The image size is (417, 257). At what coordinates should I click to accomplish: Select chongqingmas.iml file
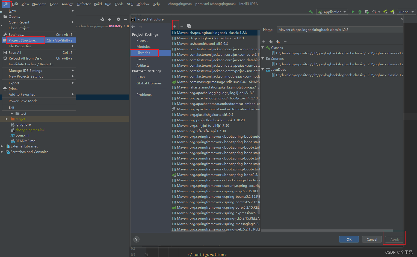[x=30, y=130]
